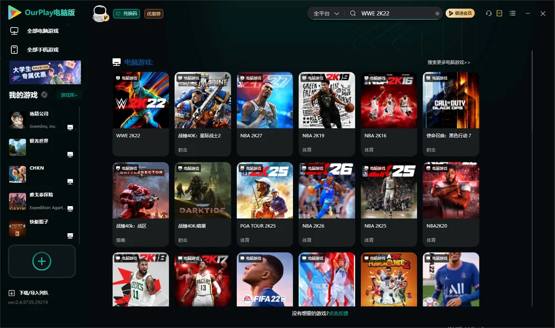555x328 pixels.
Task: Open the 战锤40K：星际战士2 game card
Action: (203, 114)
